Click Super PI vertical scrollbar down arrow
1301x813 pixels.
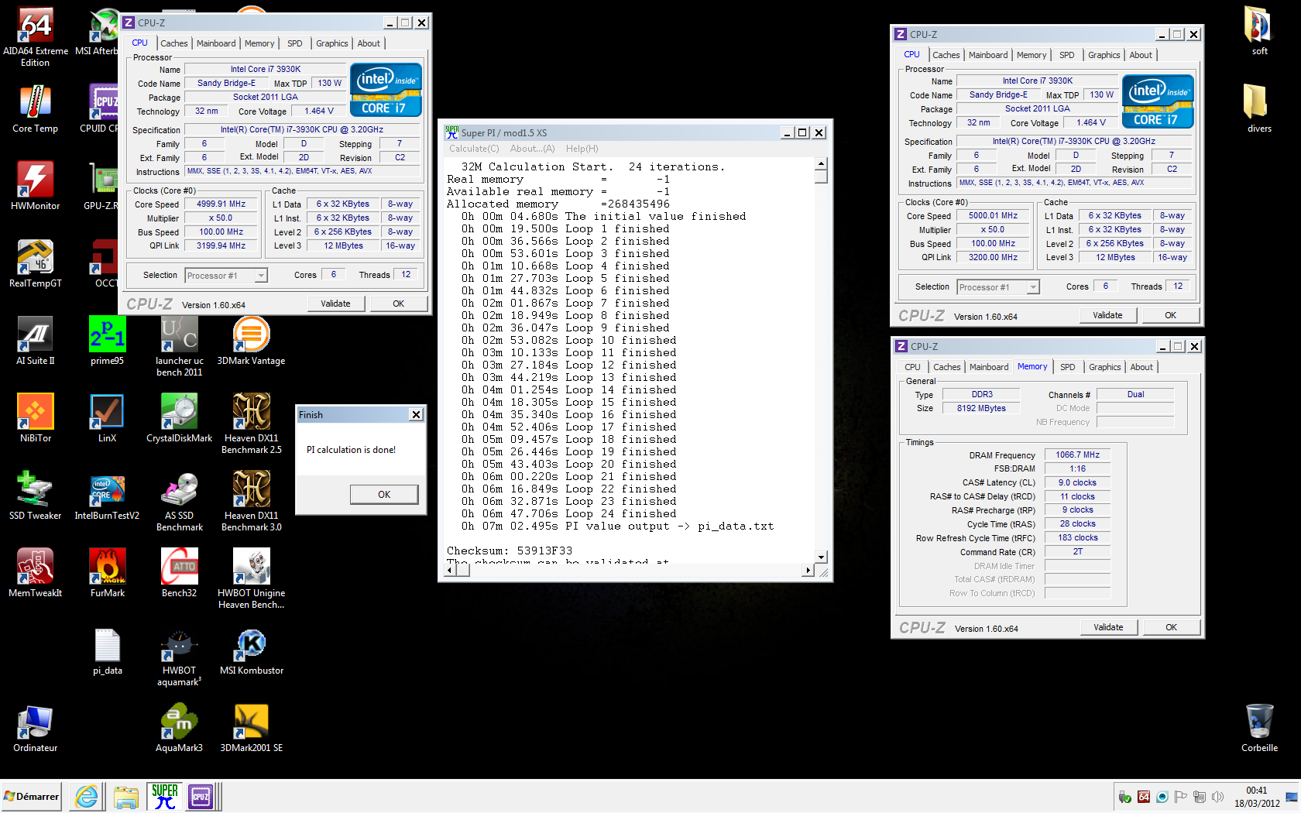coord(822,557)
